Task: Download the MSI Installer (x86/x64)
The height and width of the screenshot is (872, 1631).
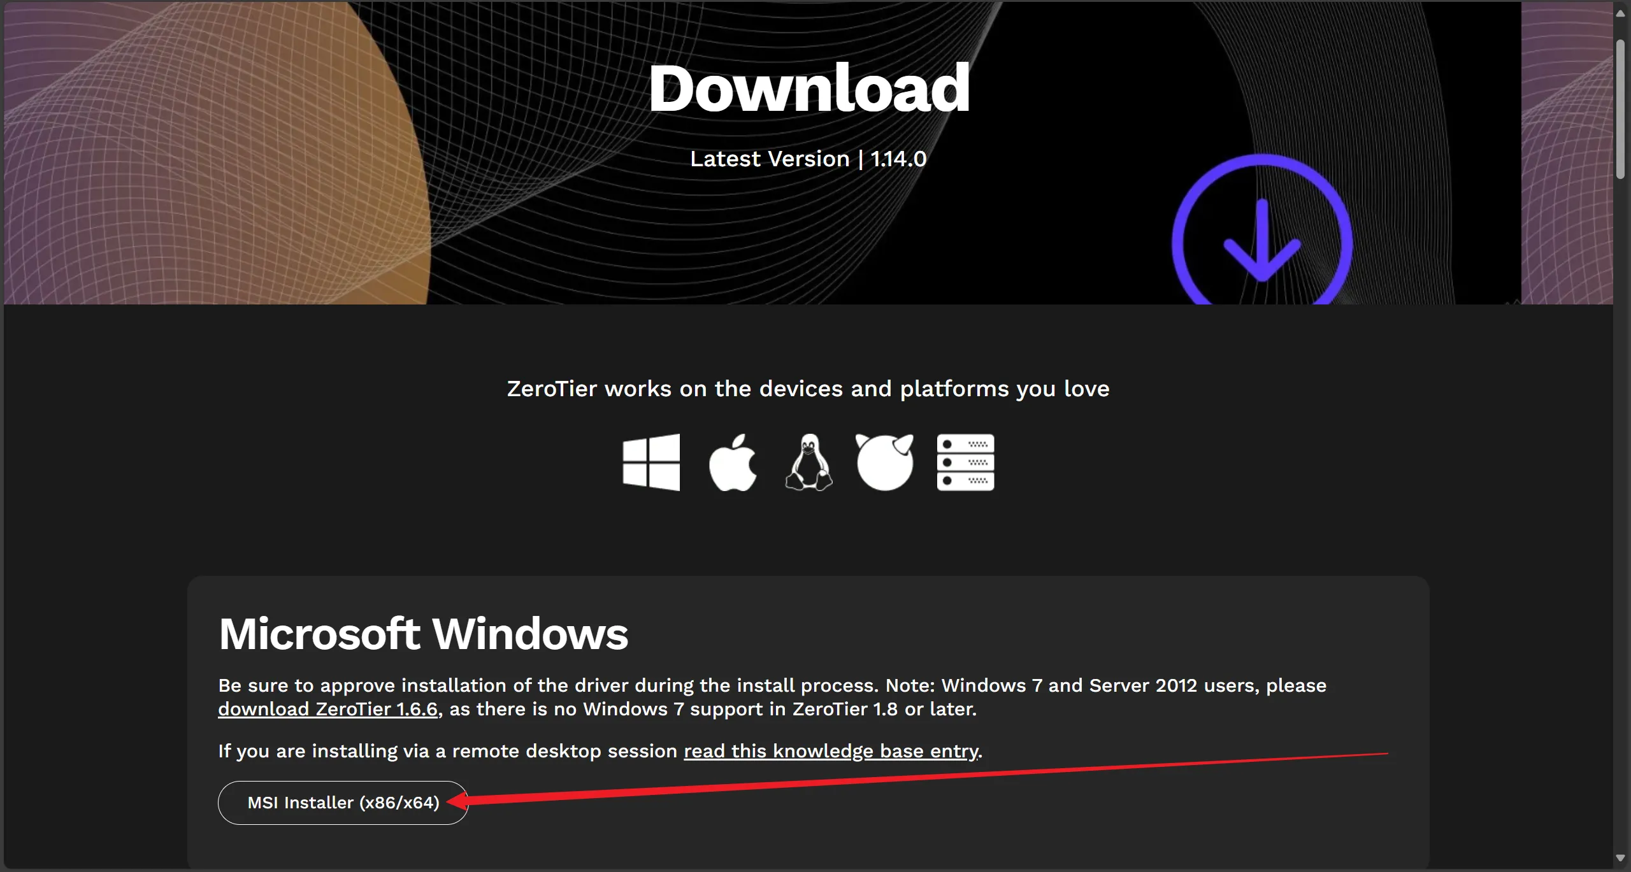Action: (343, 803)
